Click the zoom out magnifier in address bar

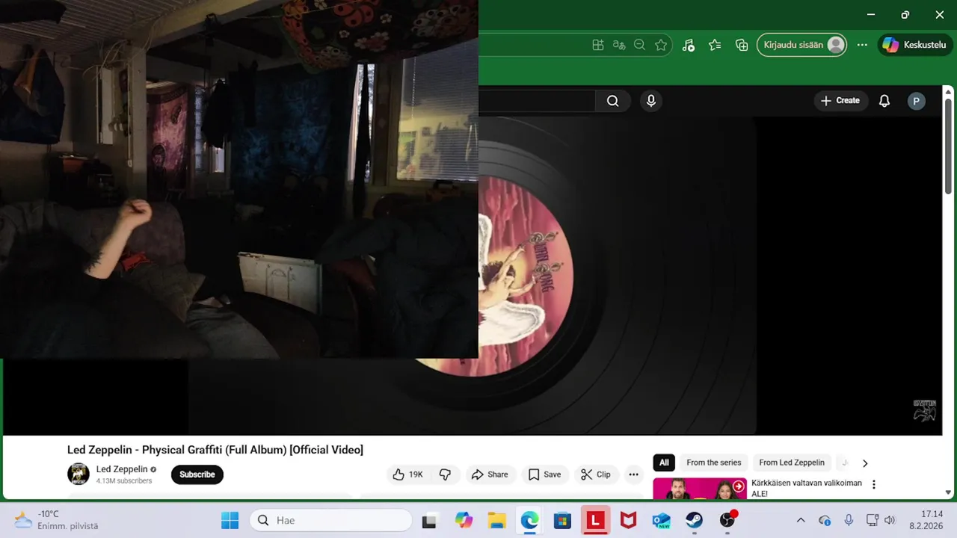(639, 45)
